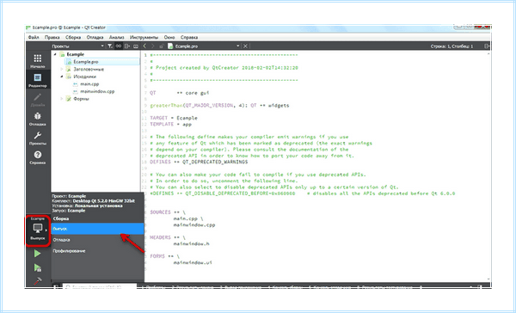Click the SOURCES += line in editor
The image size is (516, 313).
(x=168, y=212)
